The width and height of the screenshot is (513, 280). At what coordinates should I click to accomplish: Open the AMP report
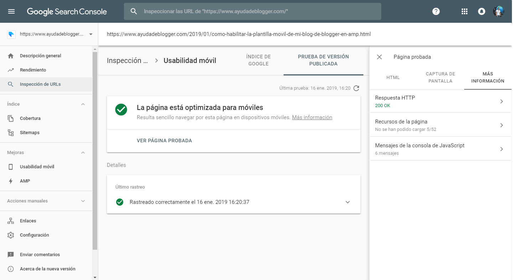(46, 181)
